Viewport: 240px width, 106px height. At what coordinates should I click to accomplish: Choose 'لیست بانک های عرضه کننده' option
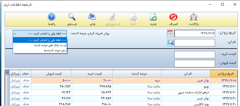(x=40, y=45)
